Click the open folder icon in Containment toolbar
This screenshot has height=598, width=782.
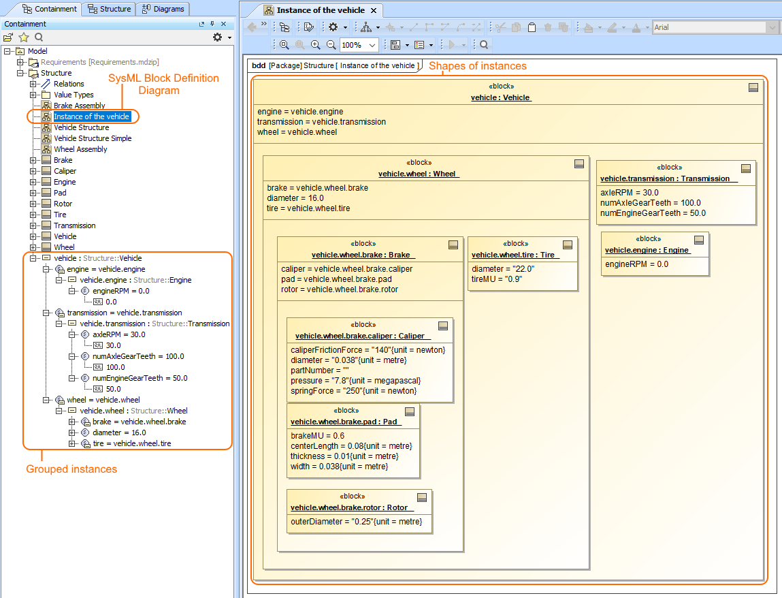tap(8, 37)
